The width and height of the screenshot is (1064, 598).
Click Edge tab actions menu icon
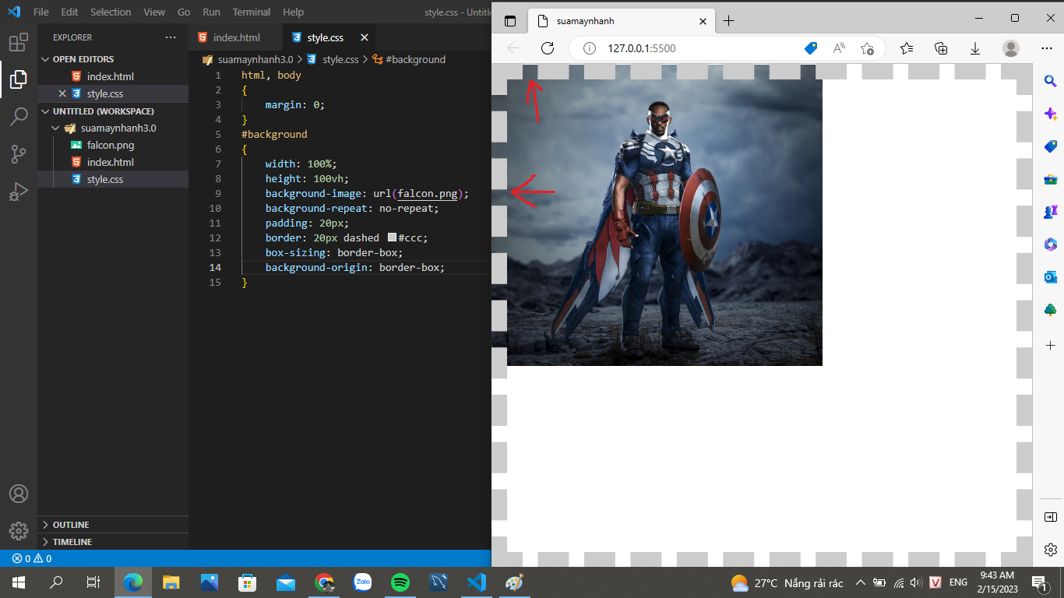(510, 21)
